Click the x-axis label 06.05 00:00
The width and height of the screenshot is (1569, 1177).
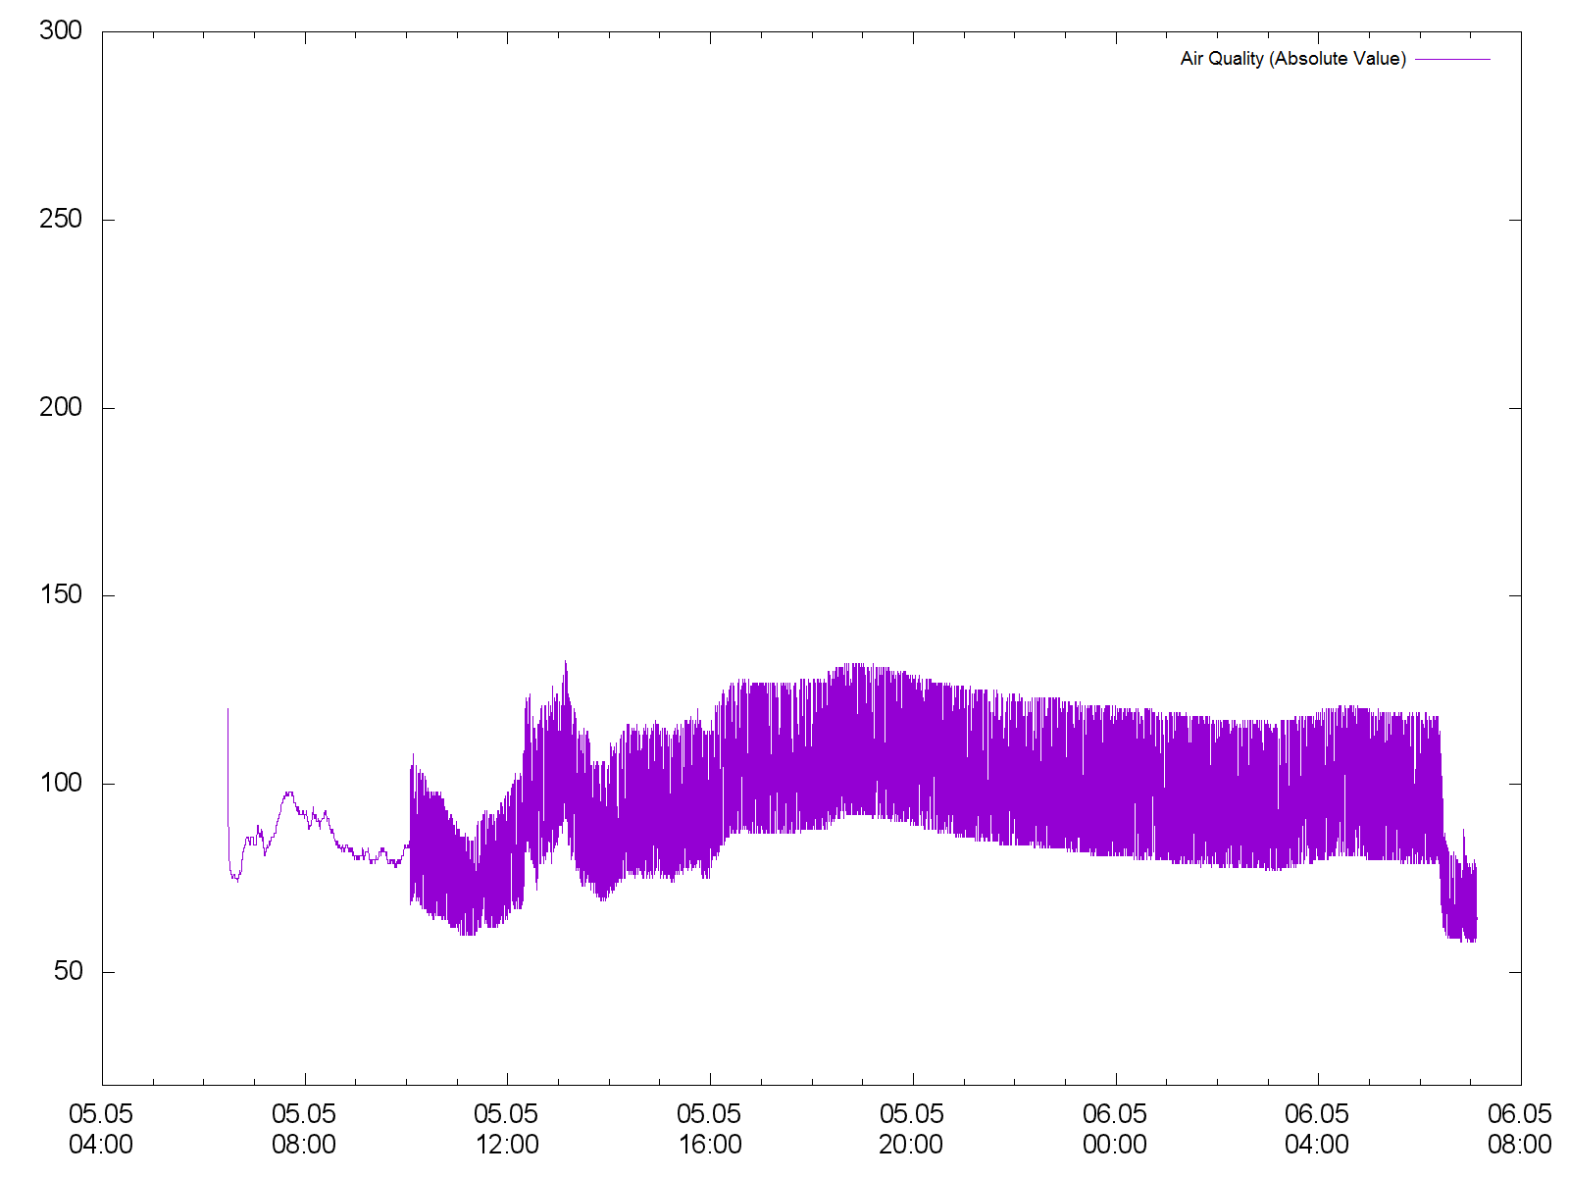tap(1115, 1129)
